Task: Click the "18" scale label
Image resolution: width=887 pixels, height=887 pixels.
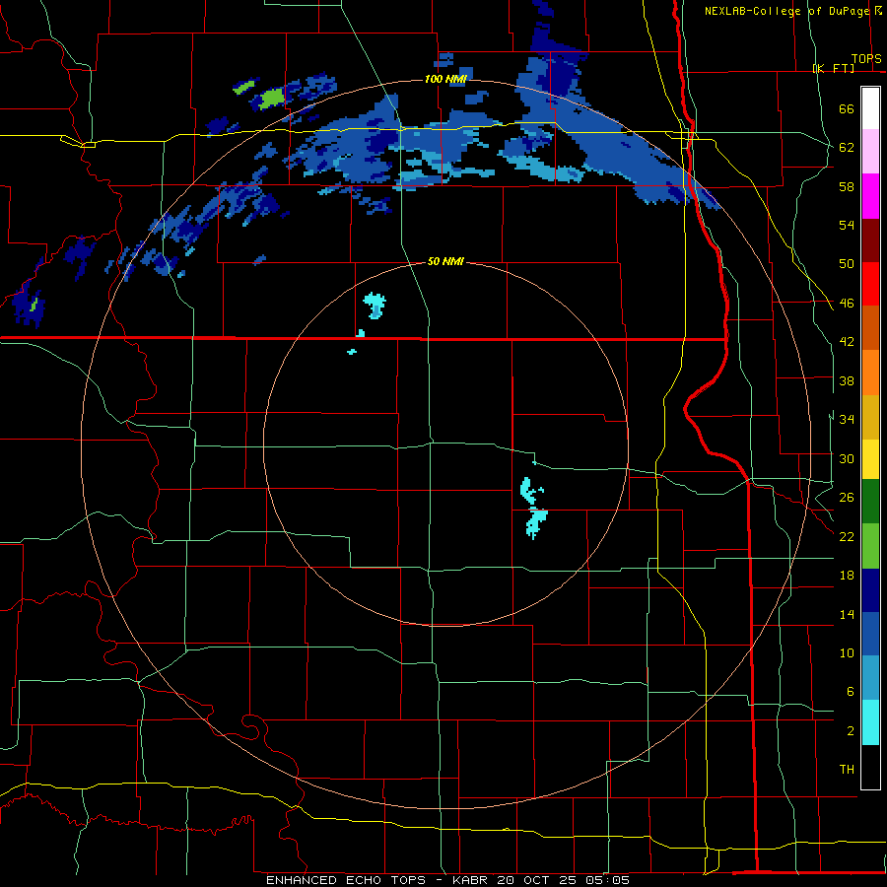Action: point(847,576)
